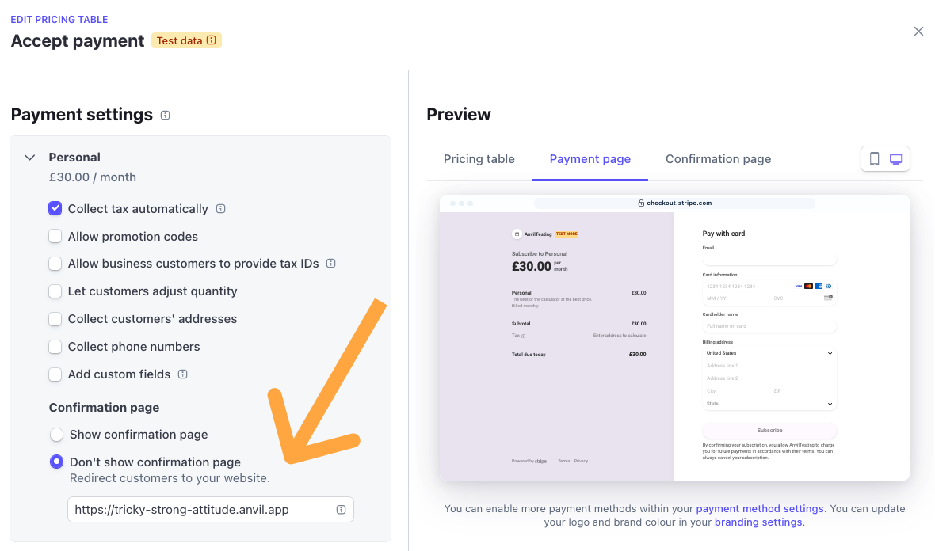Select Show confirmation page radio option

tap(56, 435)
